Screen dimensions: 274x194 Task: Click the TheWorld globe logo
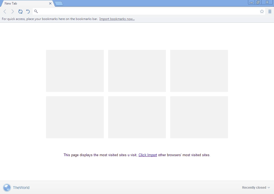[7, 188]
